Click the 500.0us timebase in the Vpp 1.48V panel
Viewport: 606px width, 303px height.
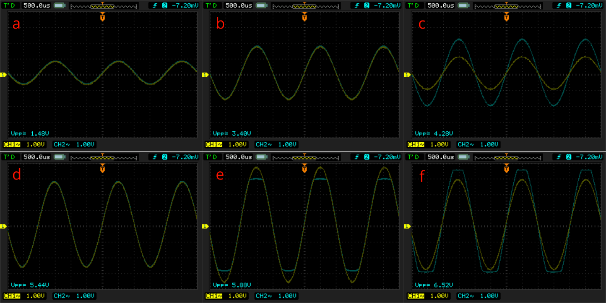[x=37, y=5]
